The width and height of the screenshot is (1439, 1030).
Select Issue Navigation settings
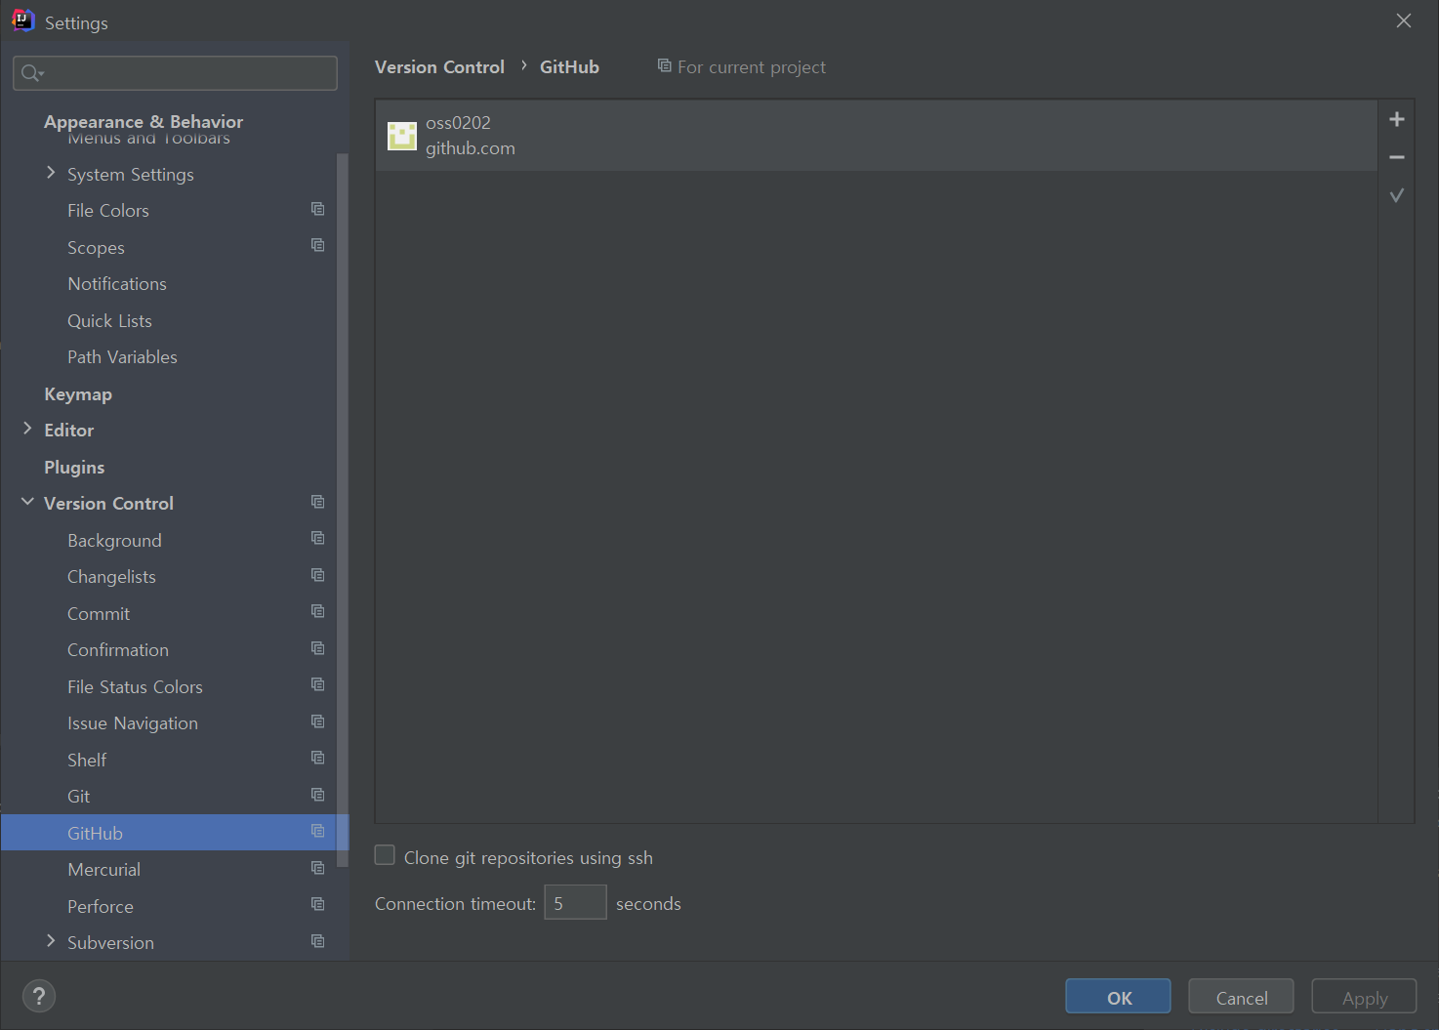[x=133, y=723]
